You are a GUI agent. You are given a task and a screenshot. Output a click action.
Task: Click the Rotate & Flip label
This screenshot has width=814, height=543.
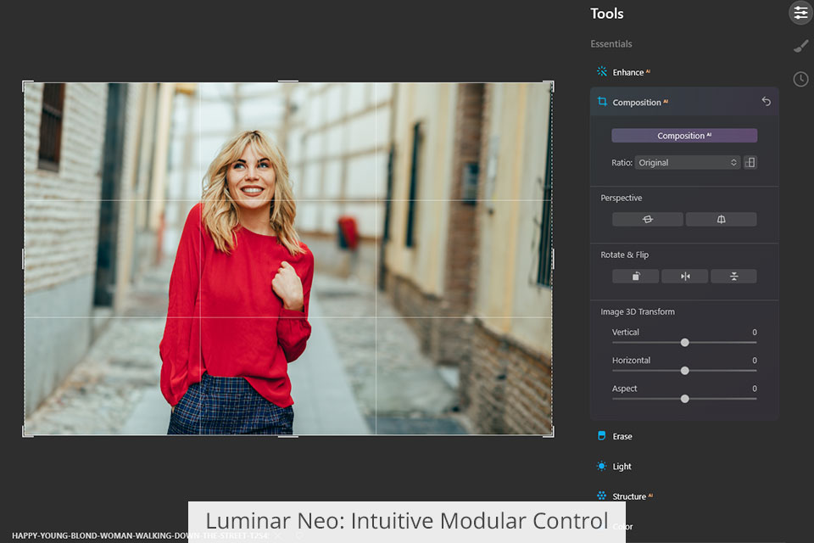click(x=625, y=255)
